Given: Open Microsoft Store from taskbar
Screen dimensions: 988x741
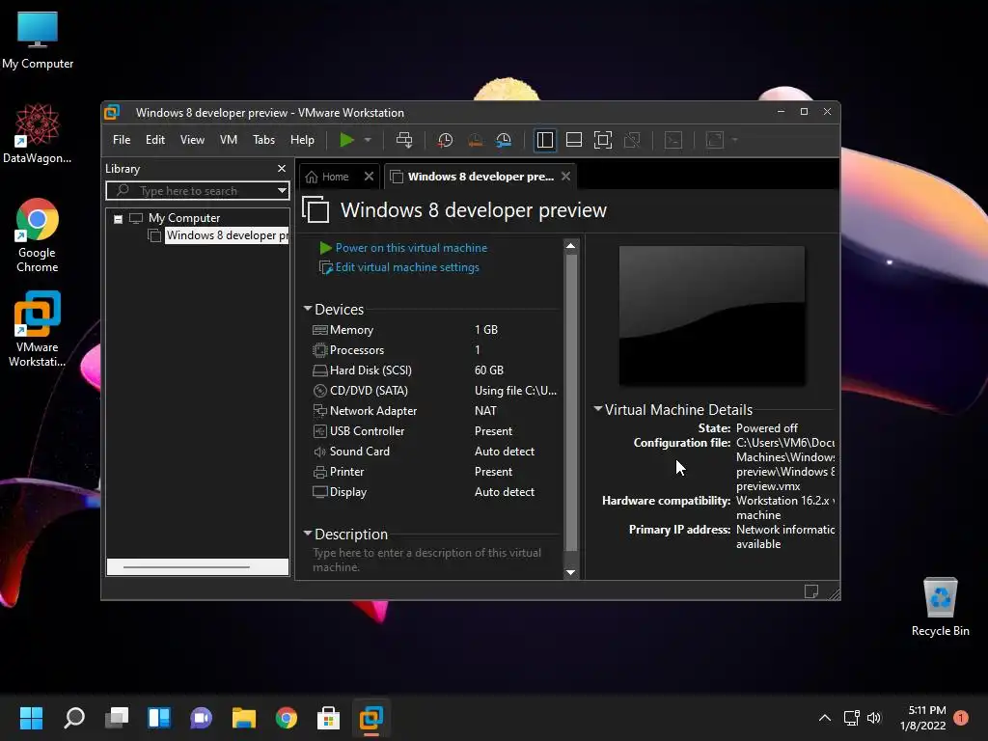Looking at the screenshot, I should 328,718.
